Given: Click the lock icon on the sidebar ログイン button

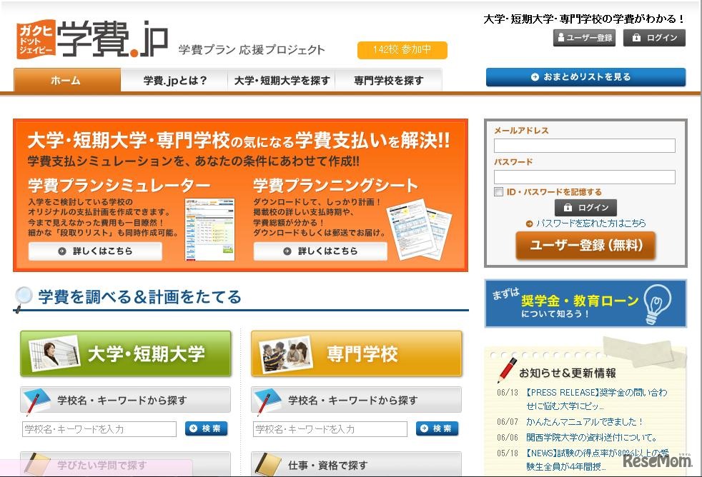Looking at the screenshot, I should 567,206.
